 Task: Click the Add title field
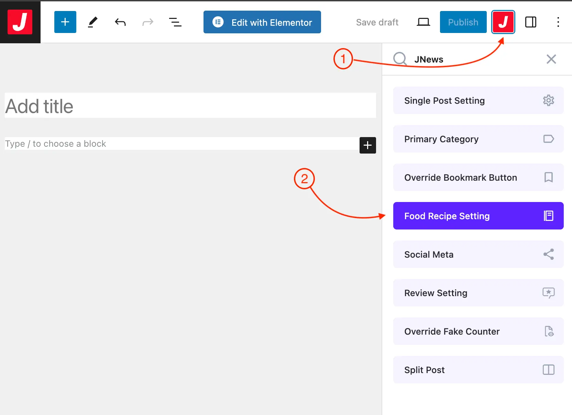190,106
